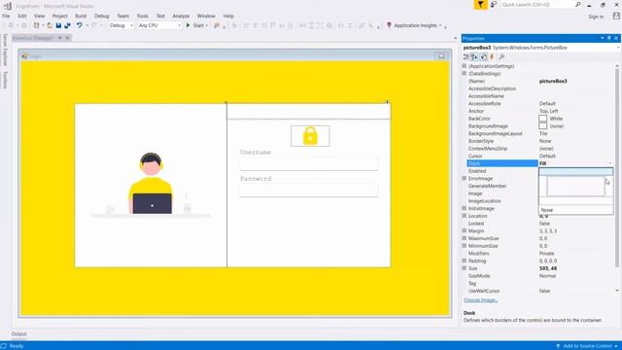Open the Server Explorer side tab
The height and width of the screenshot is (350, 622).
pyautogui.click(x=5, y=50)
